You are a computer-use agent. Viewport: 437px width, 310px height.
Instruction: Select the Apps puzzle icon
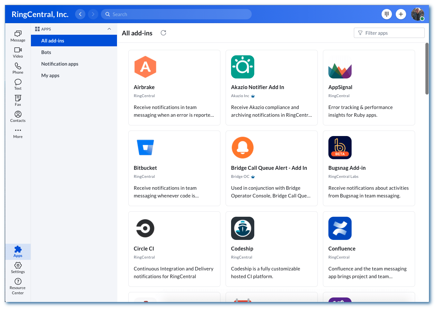[x=18, y=249]
